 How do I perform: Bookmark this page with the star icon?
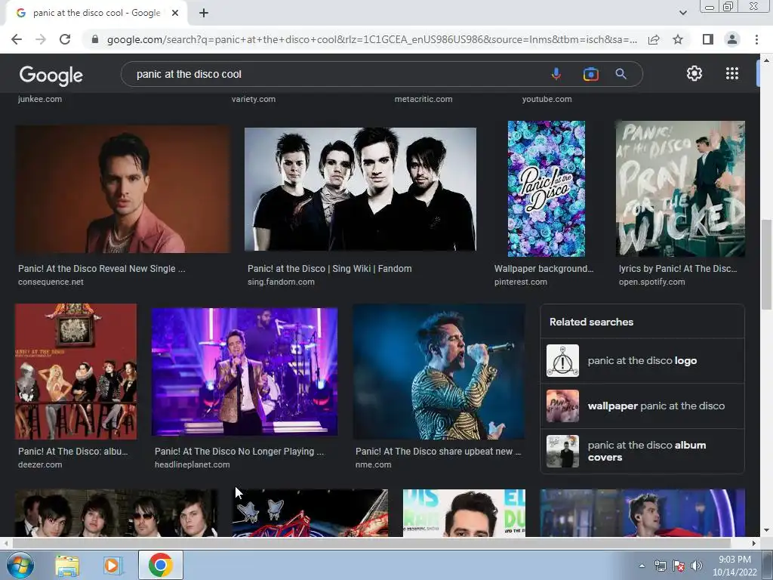click(x=678, y=39)
